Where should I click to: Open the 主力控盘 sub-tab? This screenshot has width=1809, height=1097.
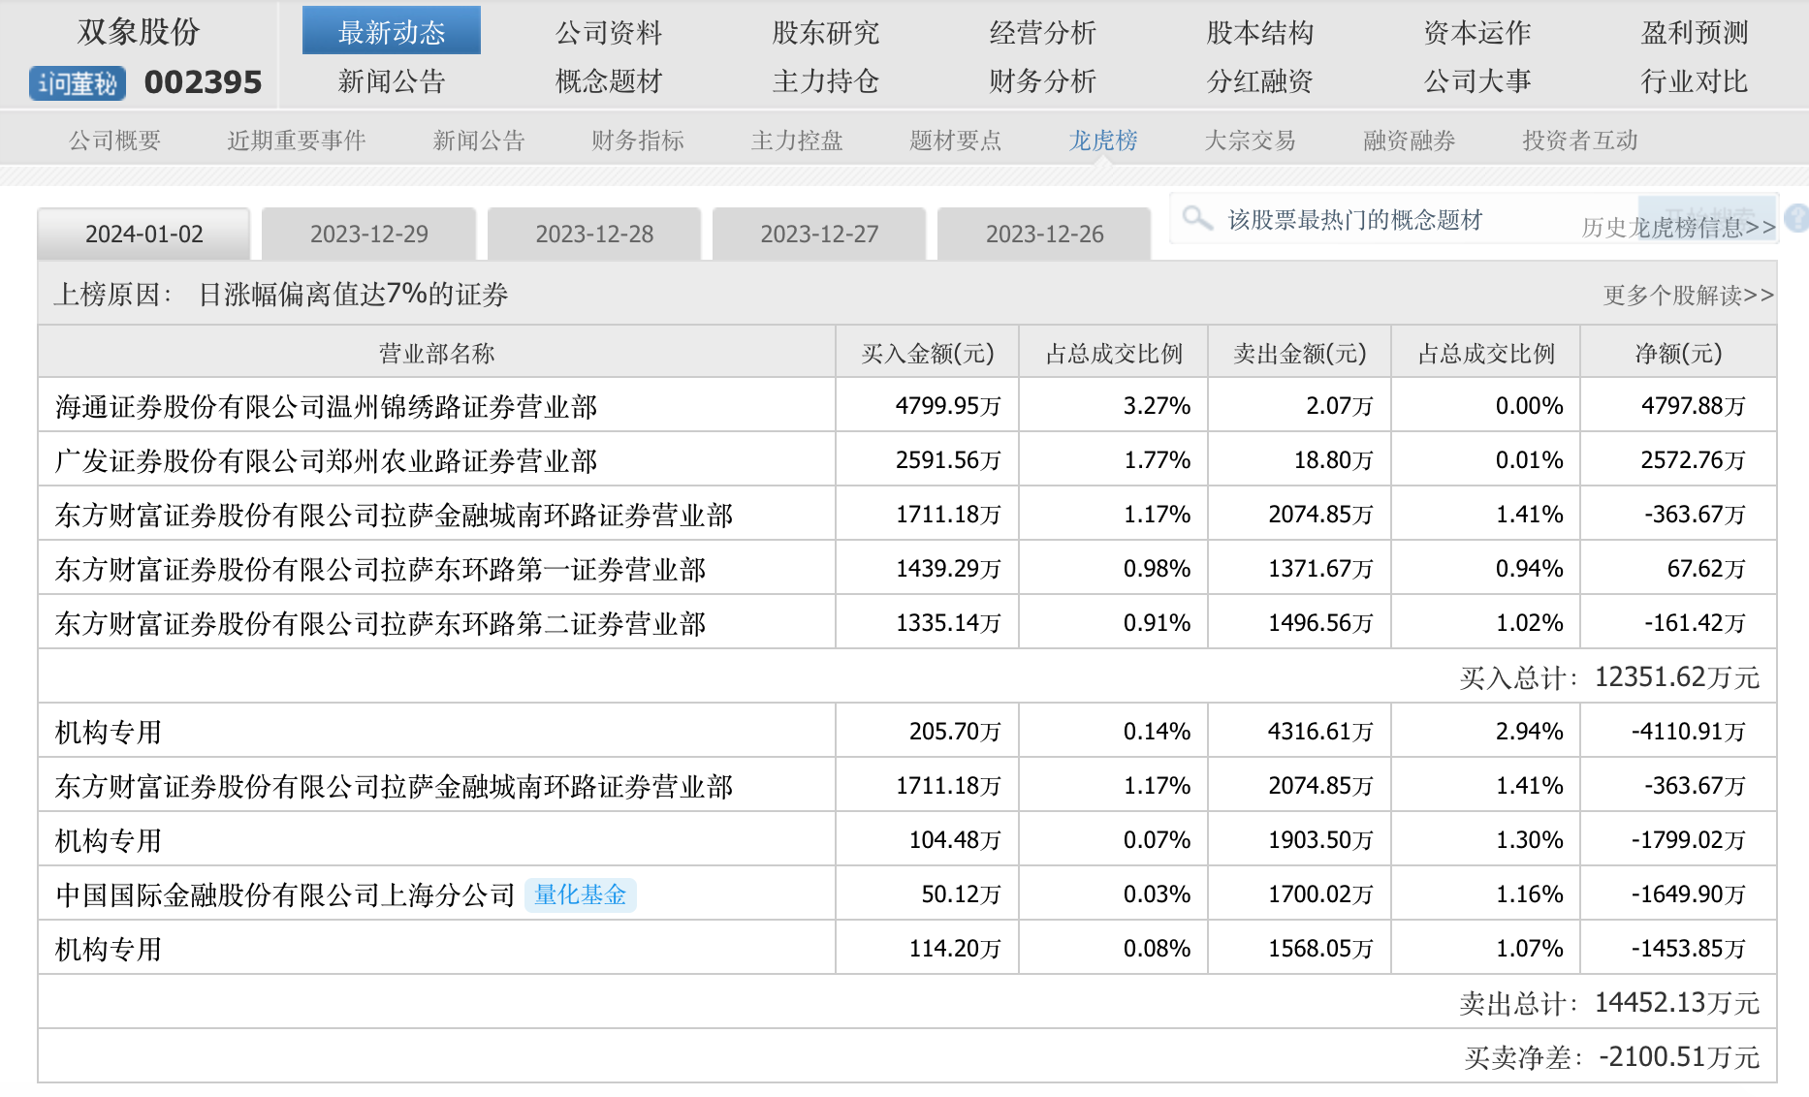pyautogui.click(x=797, y=141)
